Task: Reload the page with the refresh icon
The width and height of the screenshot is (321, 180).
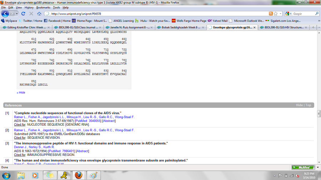Action: [23, 14]
